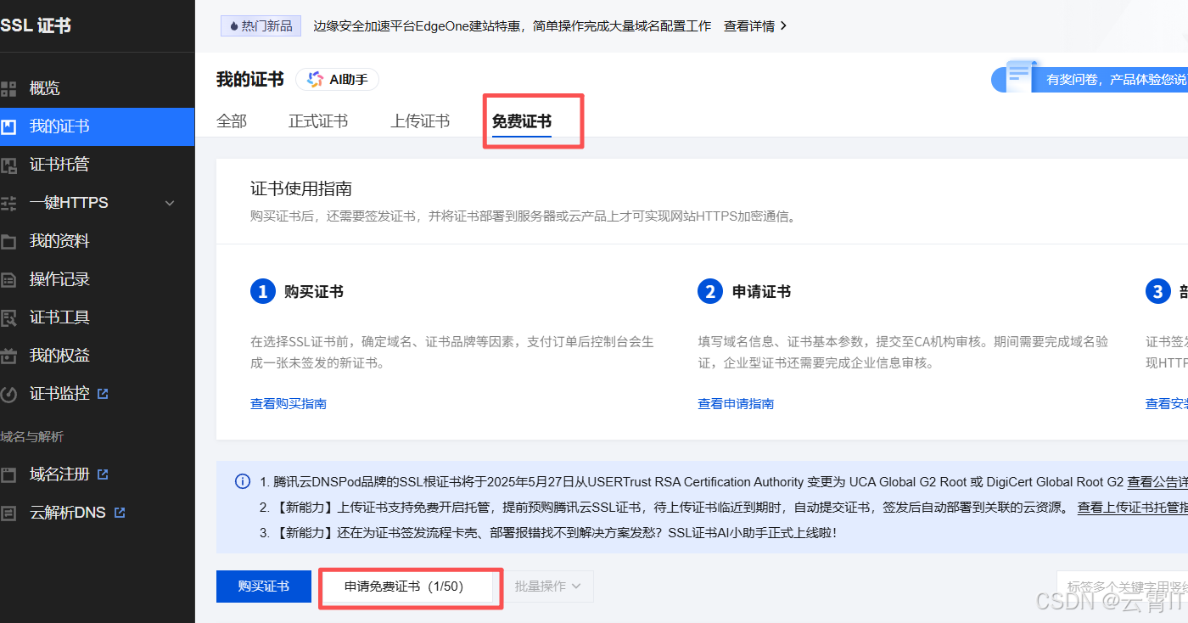Click the info icon in notice banner
The image size is (1188, 623).
click(x=243, y=482)
